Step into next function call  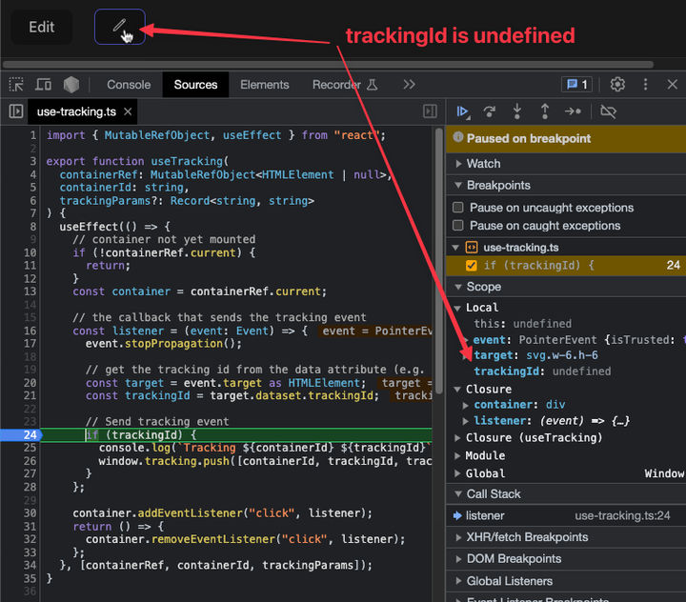click(517, 111)
